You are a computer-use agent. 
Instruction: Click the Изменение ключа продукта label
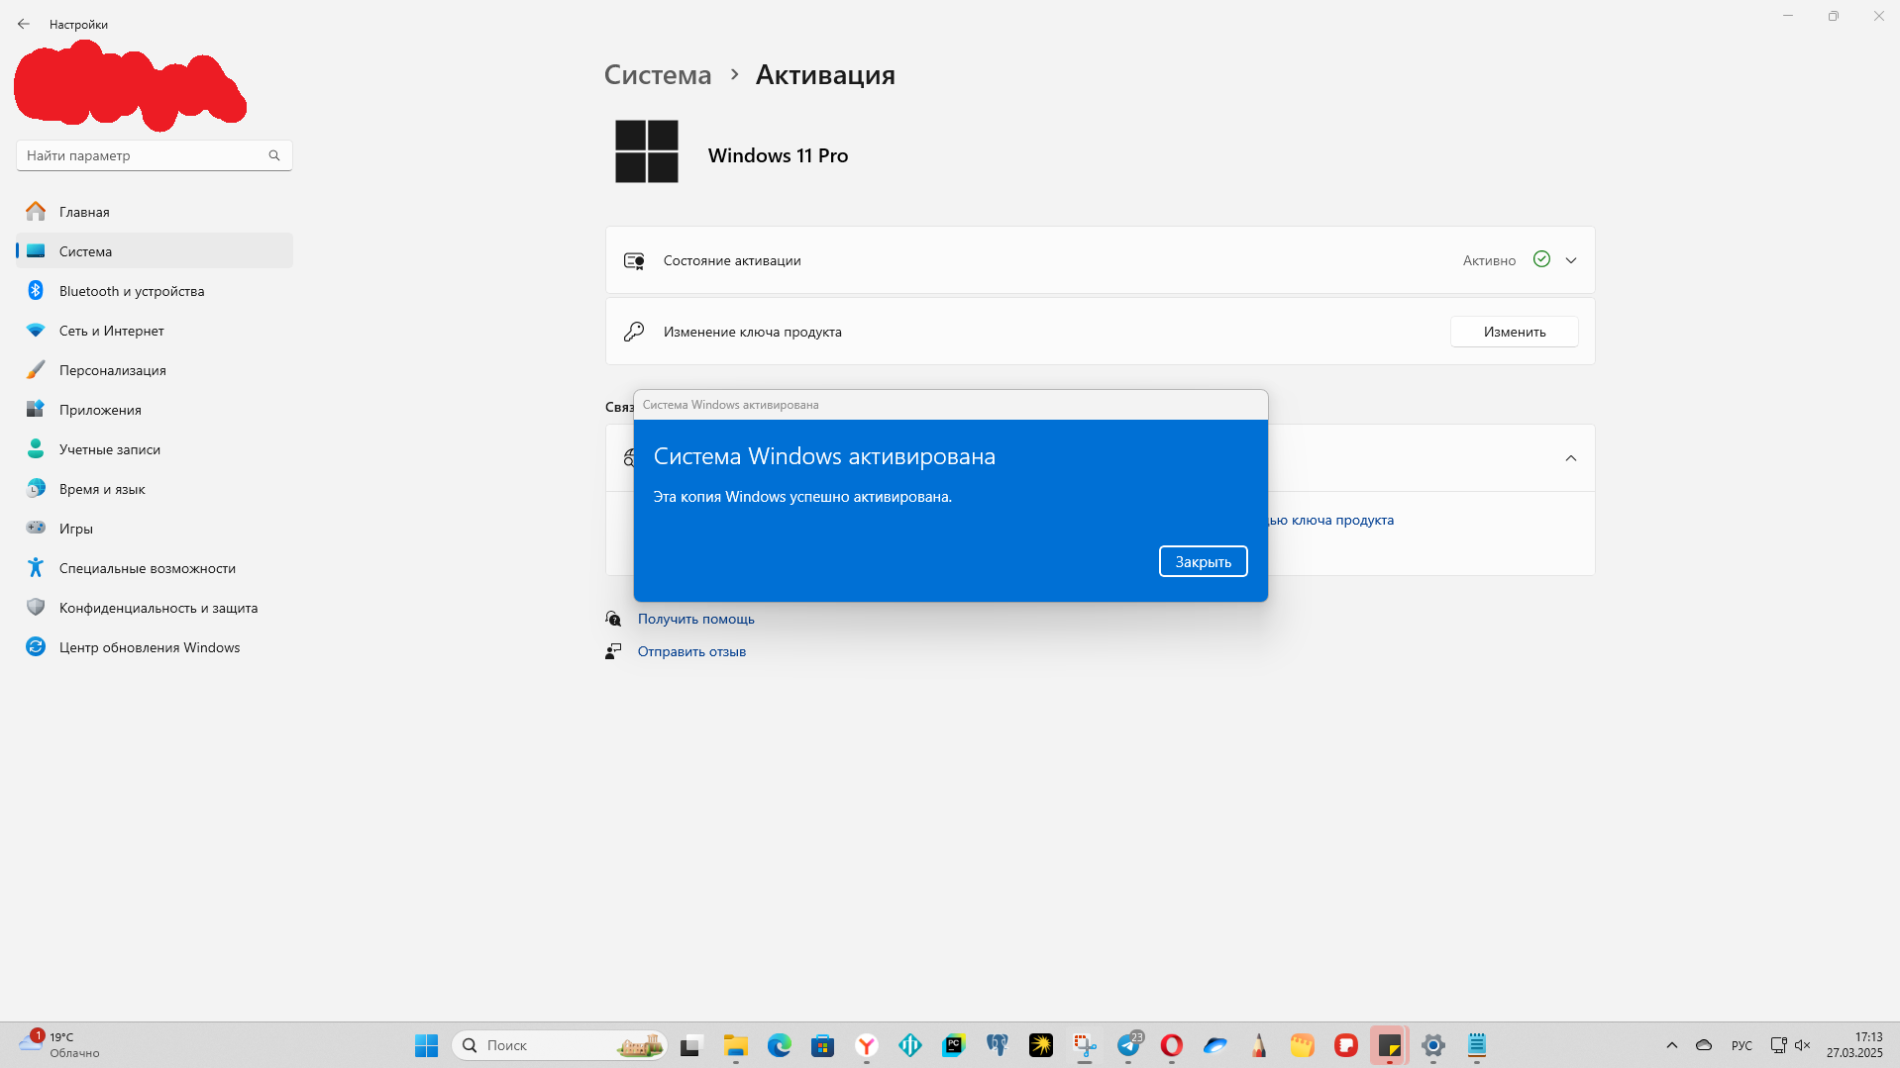753,332
